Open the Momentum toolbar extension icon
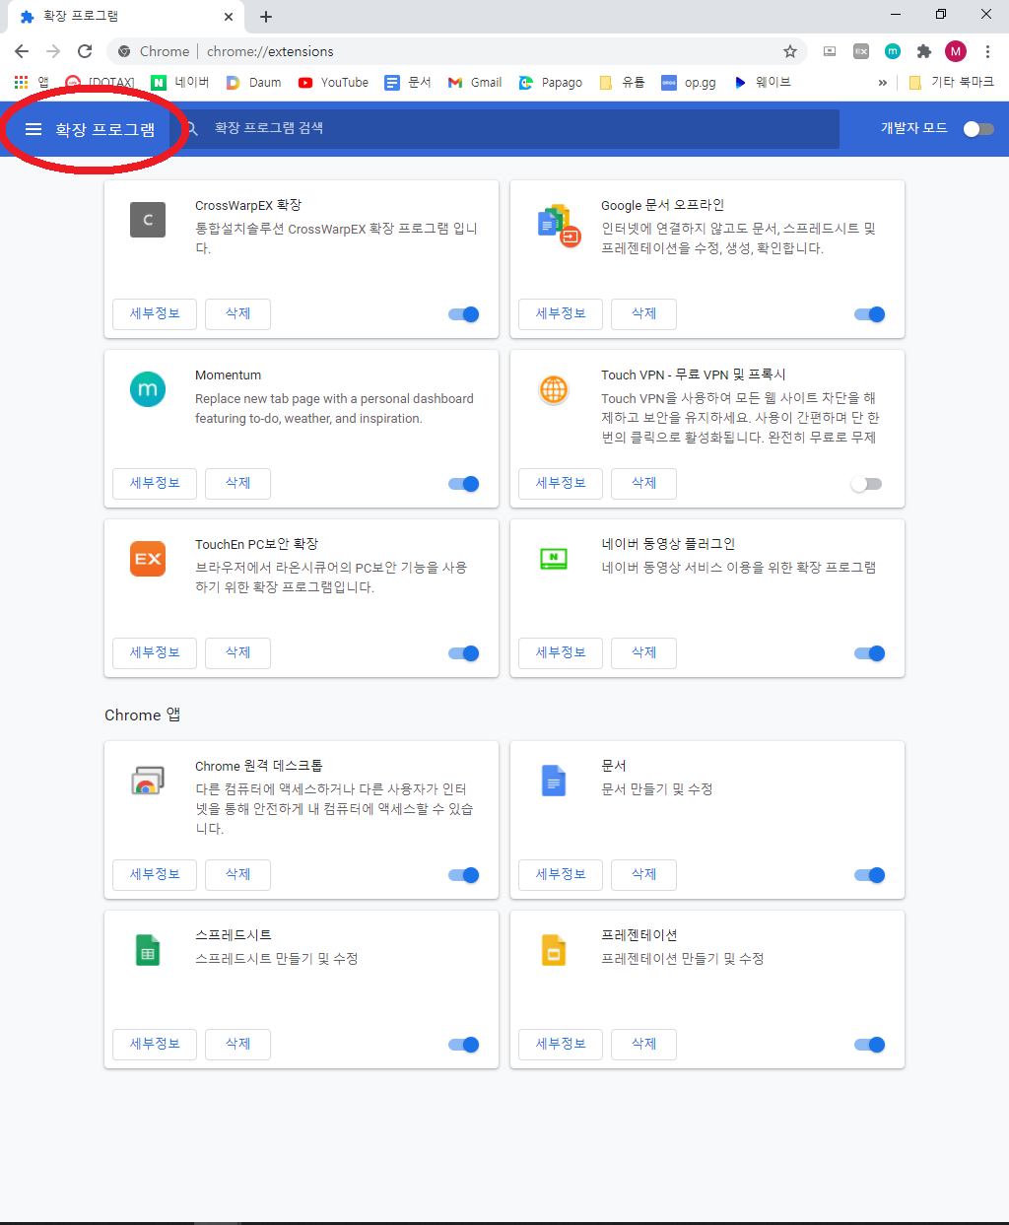 893,51
